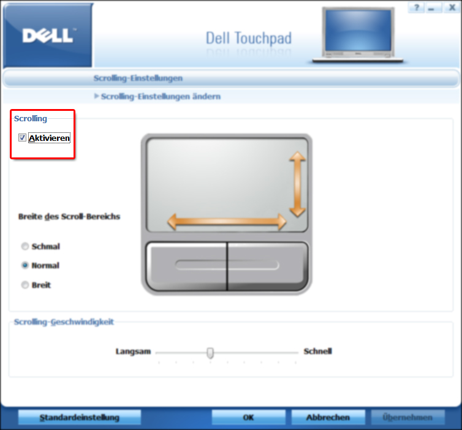Click the vertical scroll arrow on the touchpad
This screenshot has height=430, width=462.
point(297,184)
